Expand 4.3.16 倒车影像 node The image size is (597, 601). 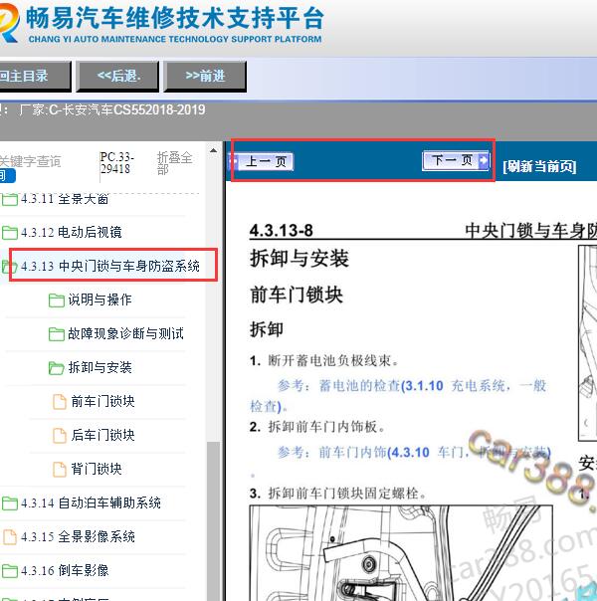(65, 570)
